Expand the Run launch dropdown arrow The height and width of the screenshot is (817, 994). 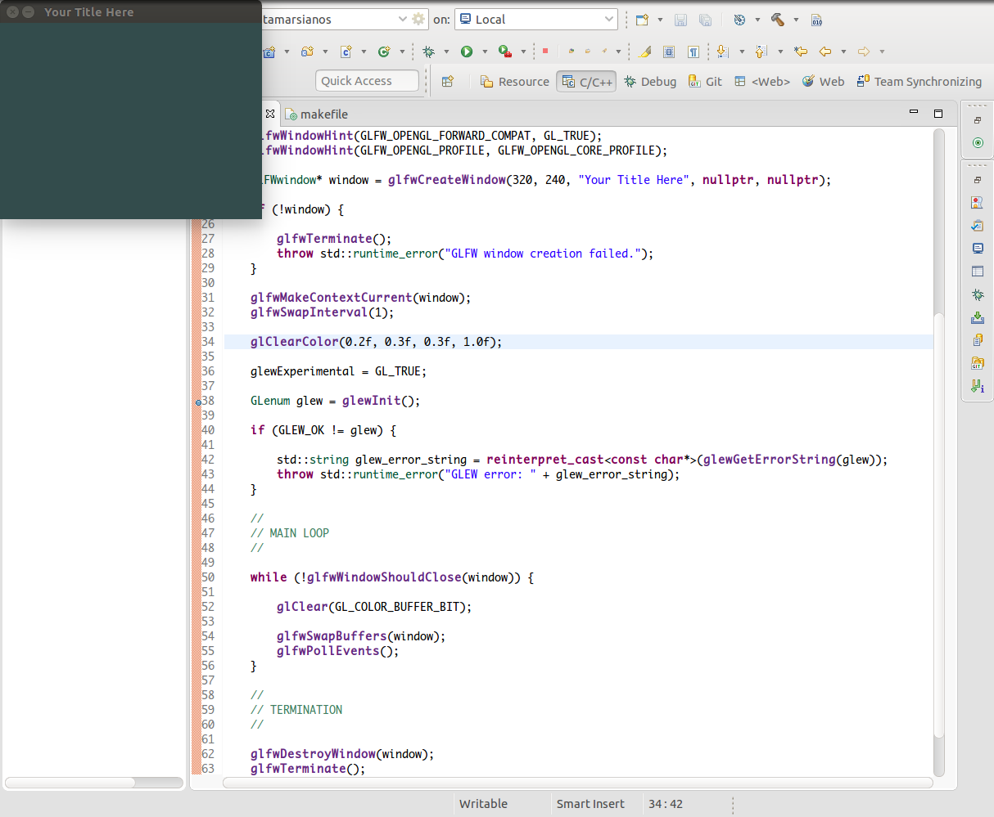pyautogui.click(x=485, y=52)
